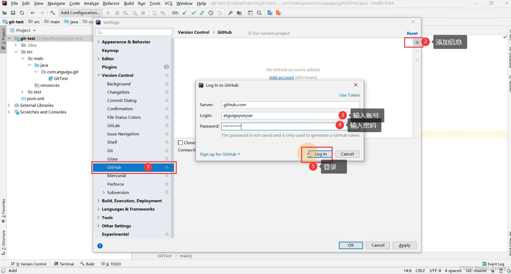Image resolution: width=511 pixels, height=274 pixels.
Task: Click the Login field with atguiguyueyue
Action: pos(290,115)
